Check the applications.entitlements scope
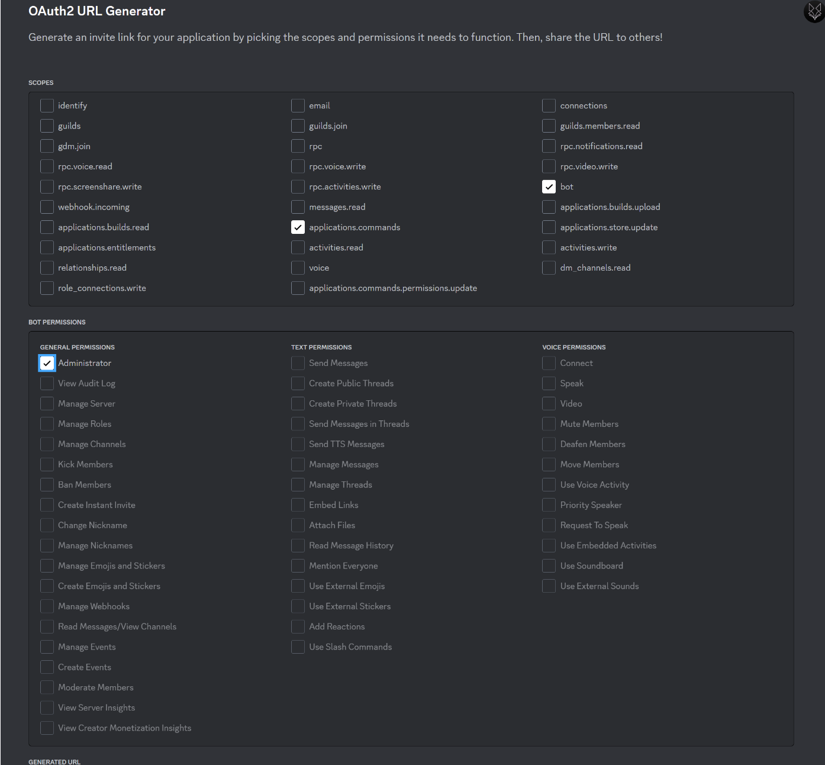Screen dimensions: 825x765 [47, 247]
